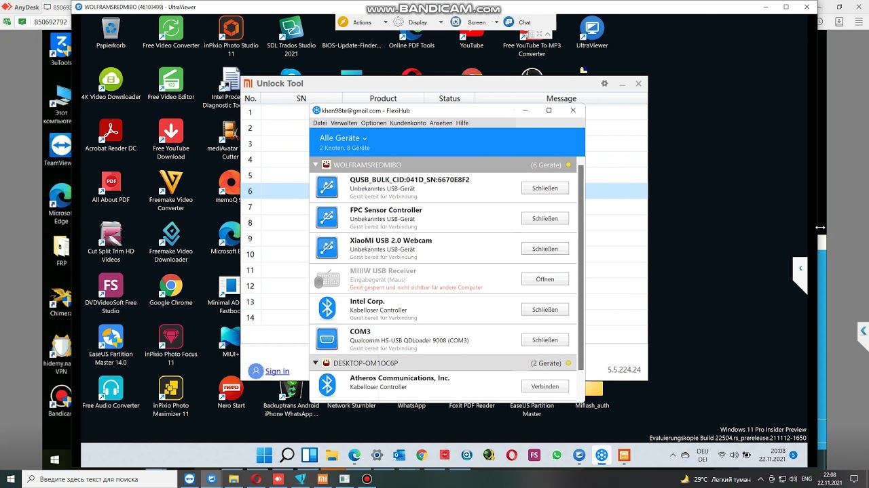Click the Message column header in Unlock Tool
Image resolution: width=869 pixels, height=488 pixels.
561,98
